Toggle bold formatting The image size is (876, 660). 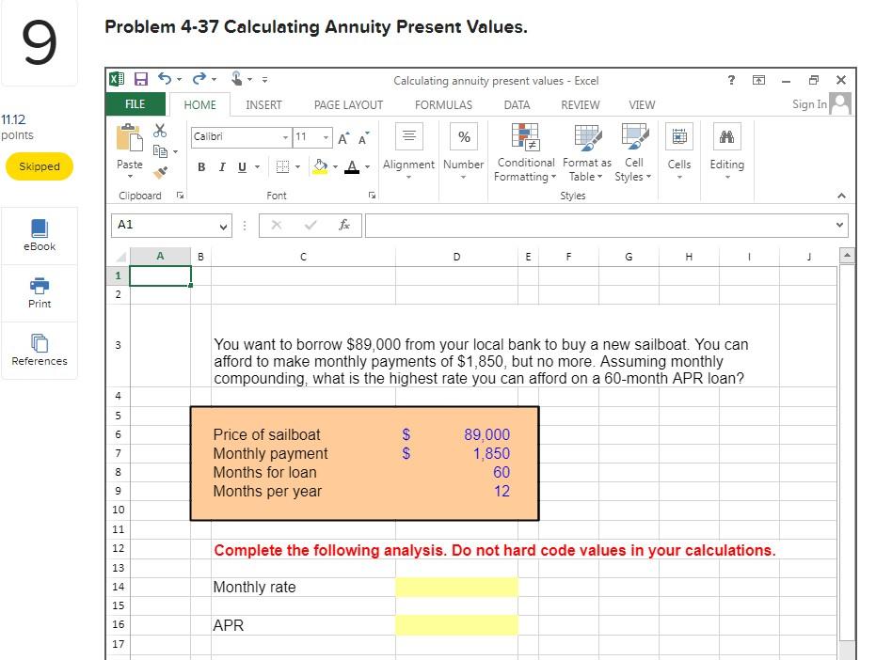200,166
